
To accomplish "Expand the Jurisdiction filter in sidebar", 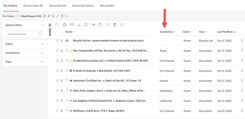I will coord(25,53).
